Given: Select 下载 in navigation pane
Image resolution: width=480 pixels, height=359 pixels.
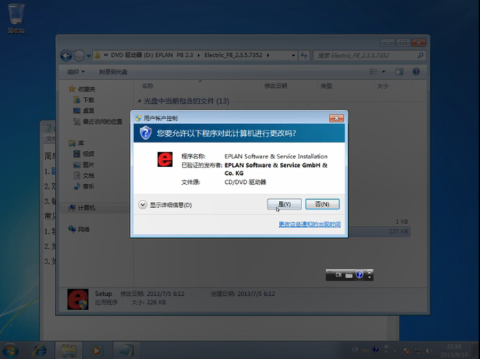Looking at the screenshot, I should (x=84, y=100).
